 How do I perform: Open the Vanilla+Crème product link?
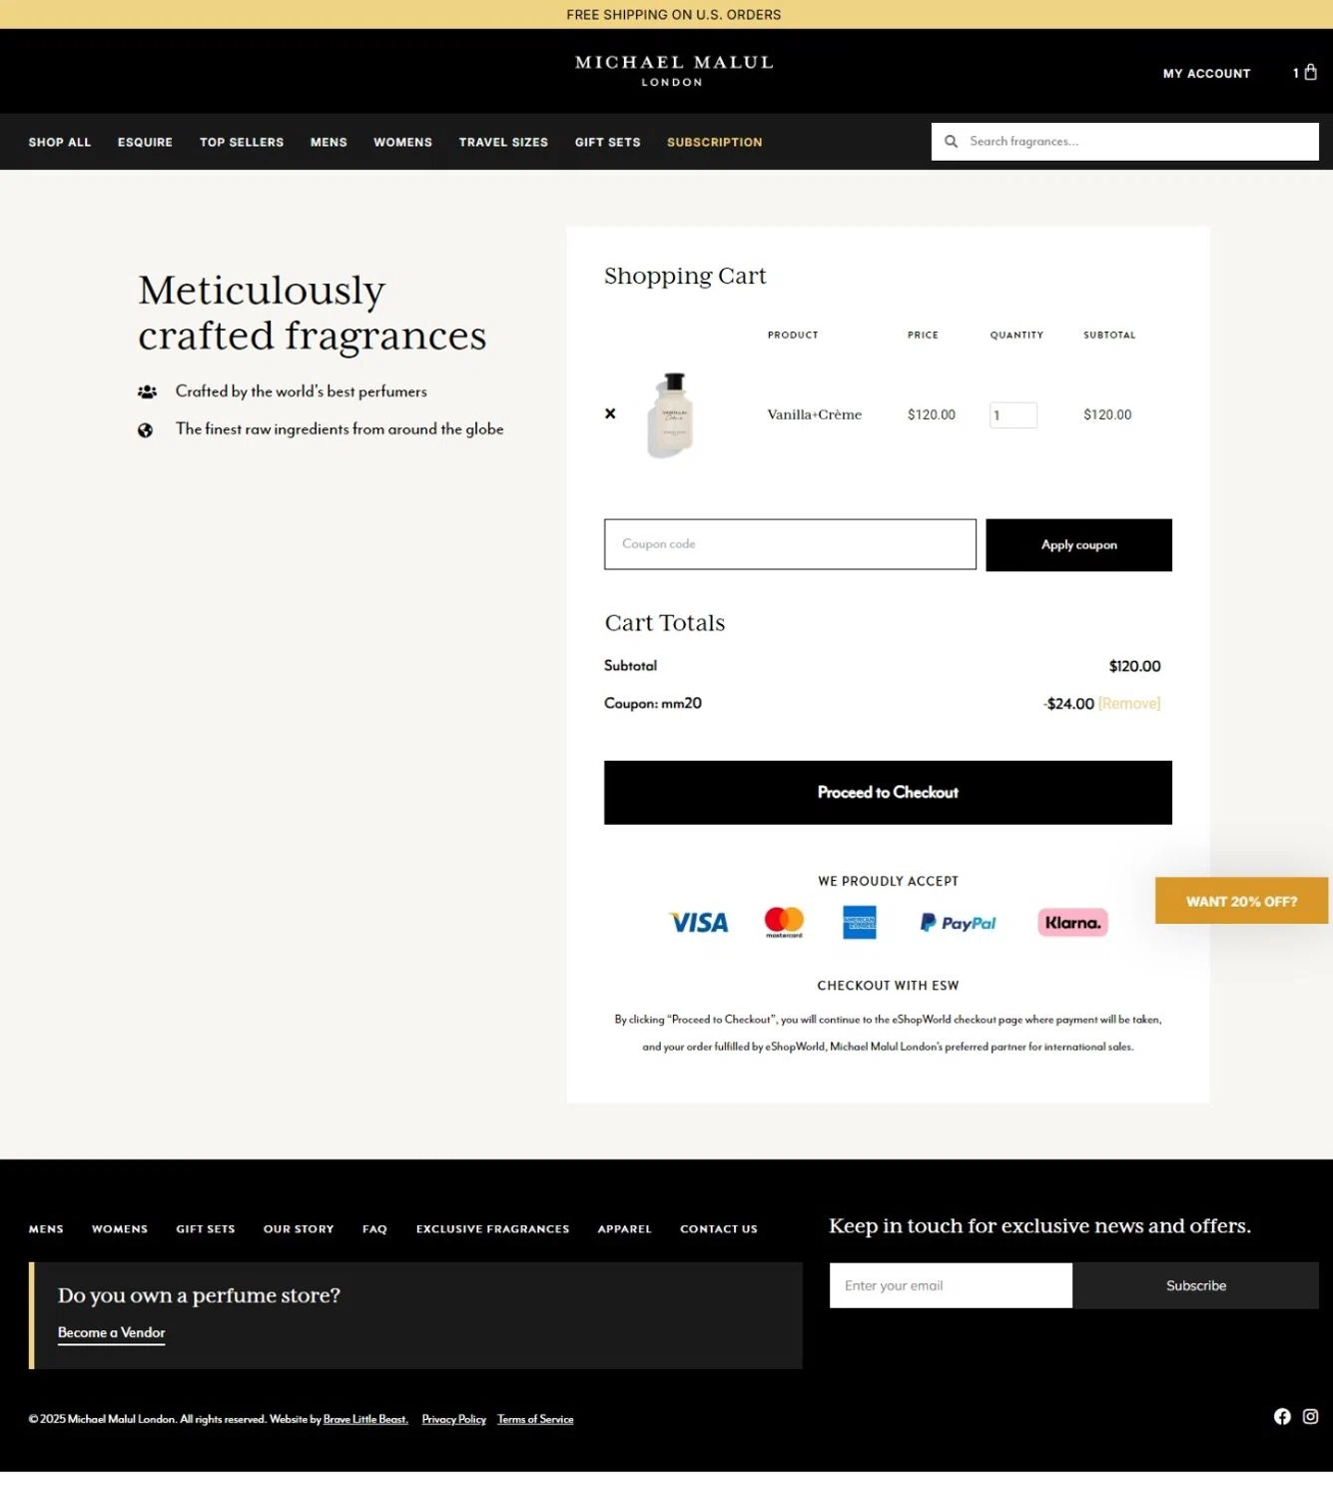[814, 414]
